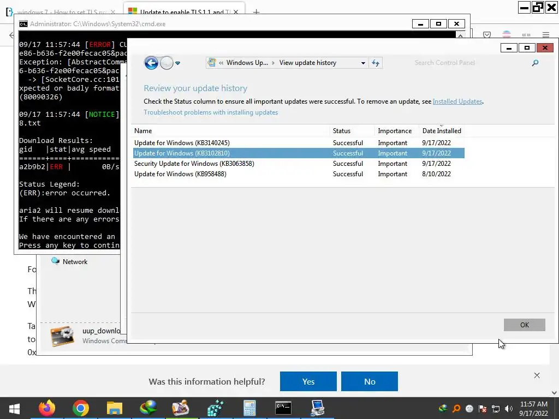Close the update history window
559x419 pixels.
(x=545, y=48)
